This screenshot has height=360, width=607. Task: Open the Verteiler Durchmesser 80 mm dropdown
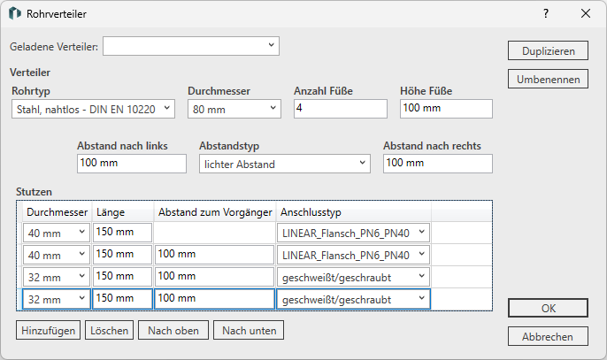tap(234, 109)
